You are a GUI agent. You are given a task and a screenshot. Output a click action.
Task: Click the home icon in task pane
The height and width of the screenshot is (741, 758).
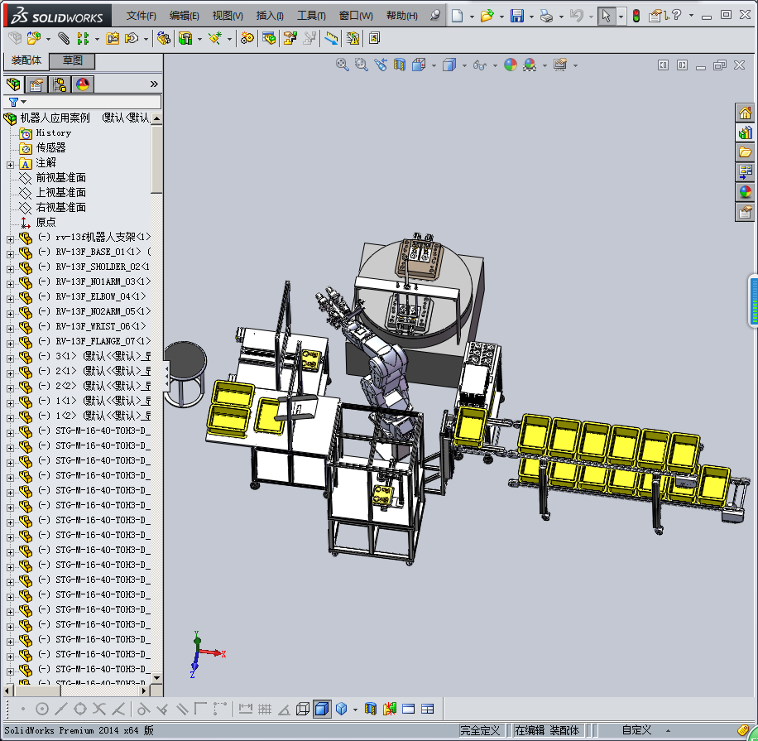[745, 113]
